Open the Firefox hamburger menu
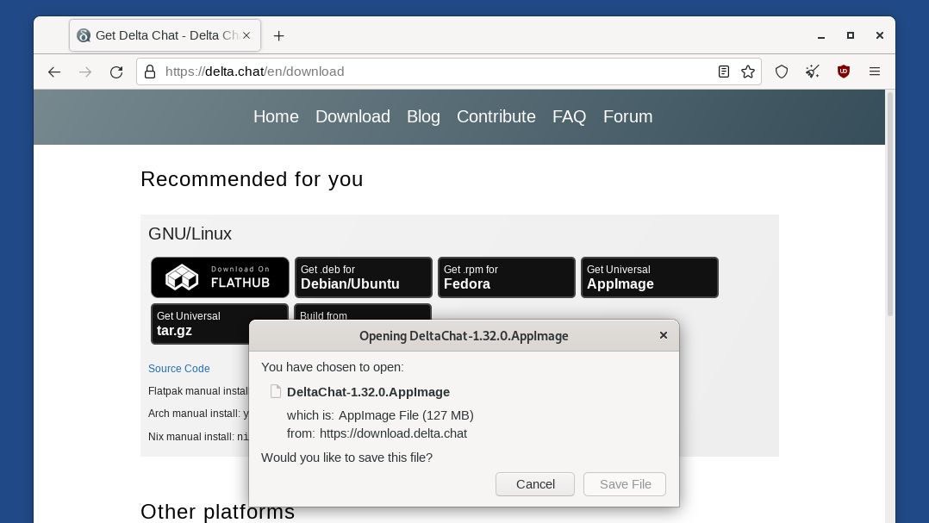Viewport: 929px width, 523px height. [875, 72]
